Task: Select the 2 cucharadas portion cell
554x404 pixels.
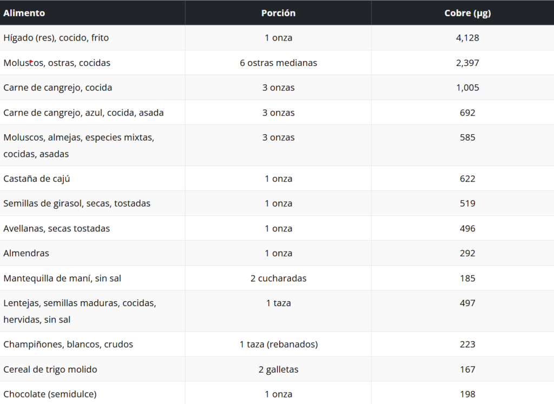Action: coord(278,278)
